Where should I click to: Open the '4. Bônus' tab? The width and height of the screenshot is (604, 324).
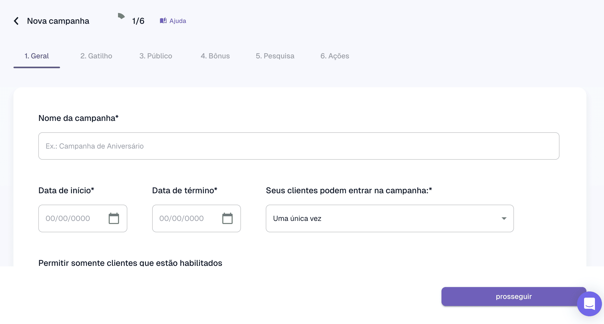tap(215, 56)
